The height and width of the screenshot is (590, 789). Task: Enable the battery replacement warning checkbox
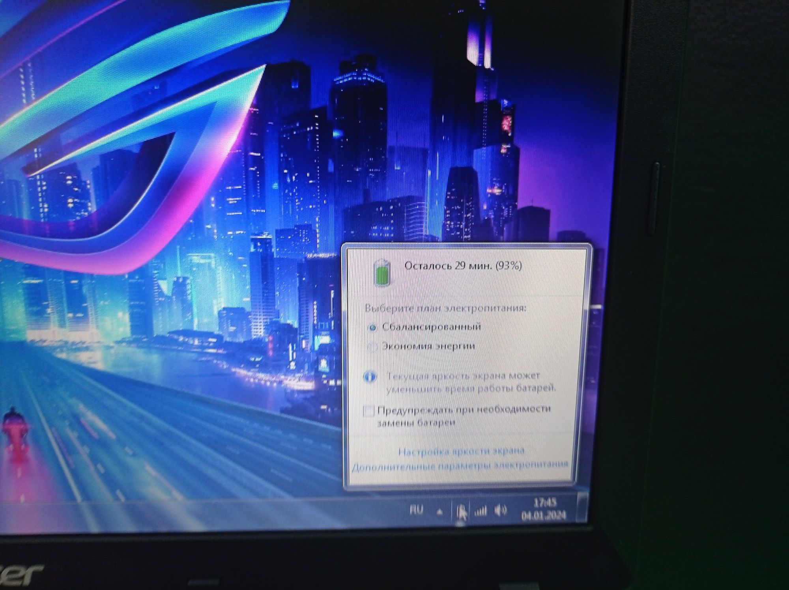pos(368,411)
